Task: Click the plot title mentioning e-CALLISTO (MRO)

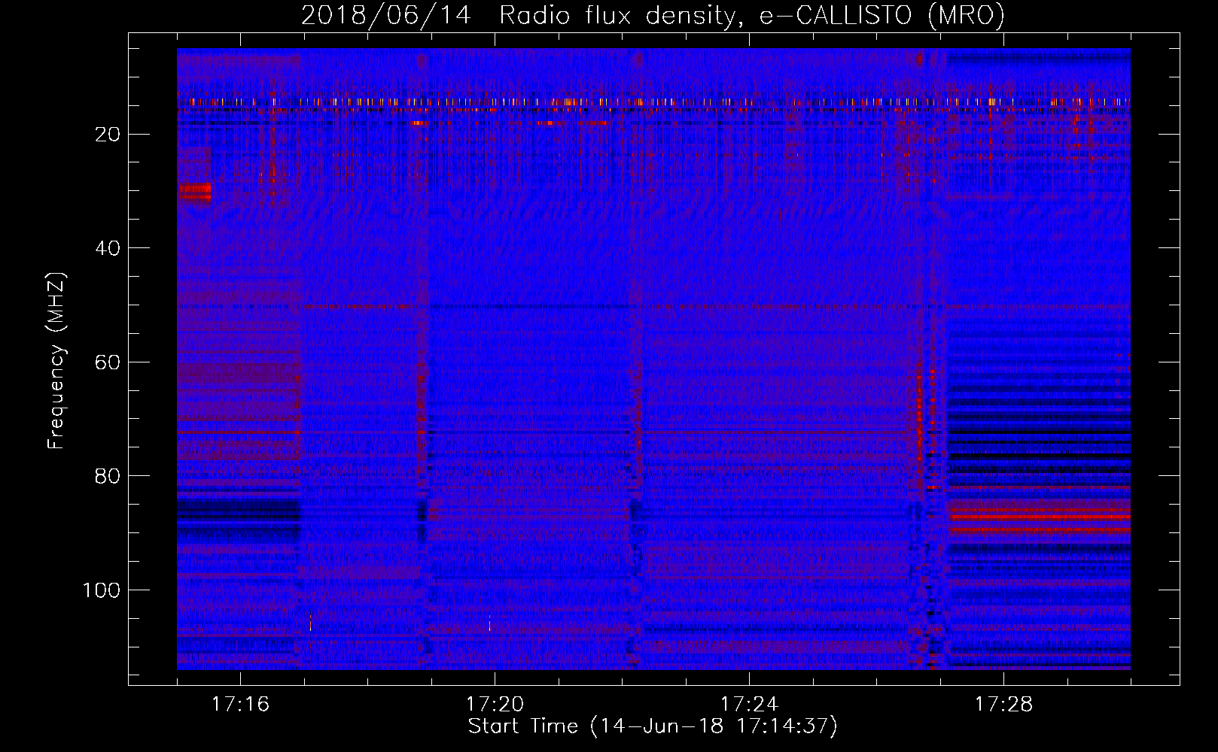Action: pyautogui.click(x=653, y=15)
